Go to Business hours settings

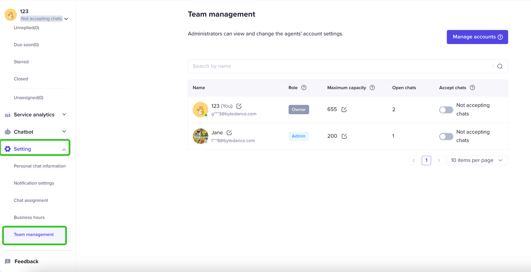(x=29, y=217)
